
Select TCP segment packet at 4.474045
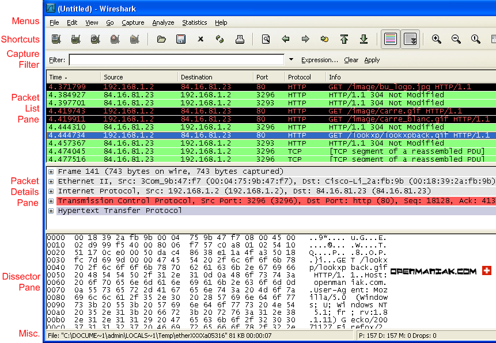(271, 151)
